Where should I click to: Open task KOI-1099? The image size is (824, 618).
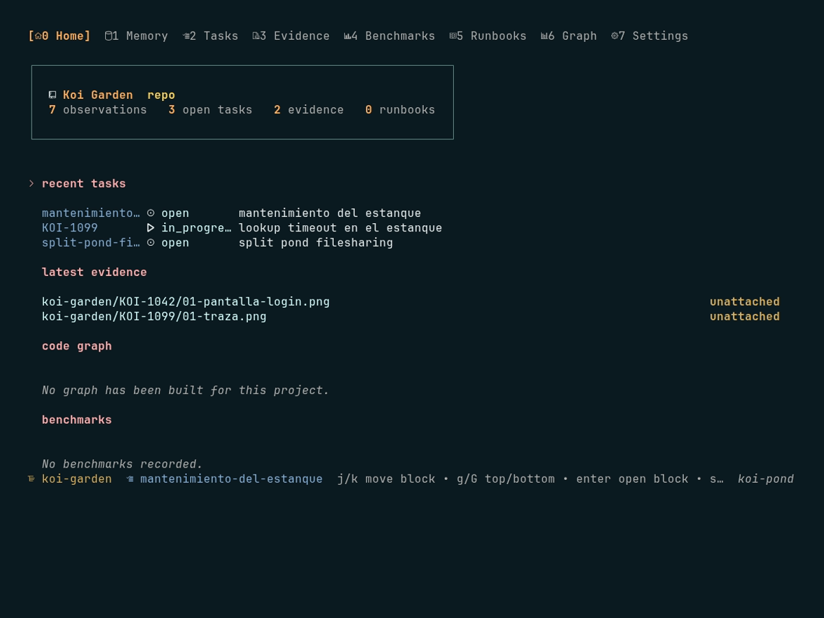[70, 228]
